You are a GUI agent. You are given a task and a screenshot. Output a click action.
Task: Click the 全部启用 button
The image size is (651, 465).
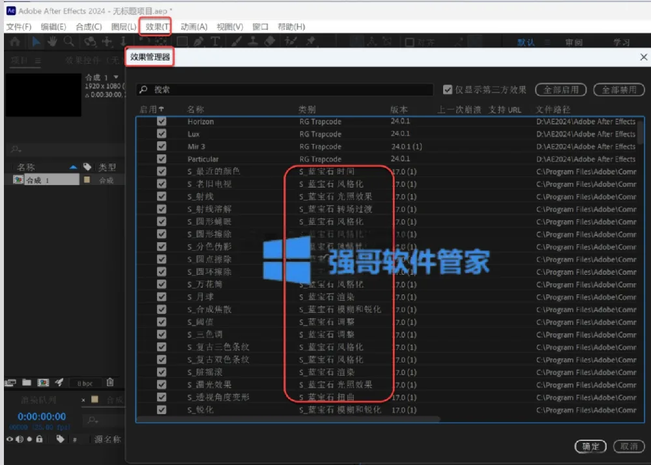click(561, 90)
